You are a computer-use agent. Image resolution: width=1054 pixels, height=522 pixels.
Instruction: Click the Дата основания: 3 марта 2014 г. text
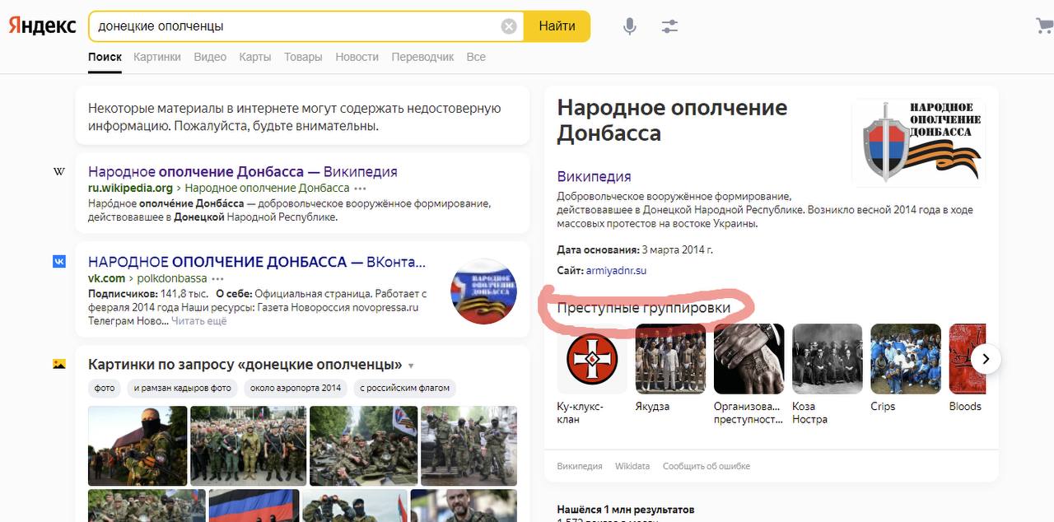pyautogui.click(x=635, y=249)
